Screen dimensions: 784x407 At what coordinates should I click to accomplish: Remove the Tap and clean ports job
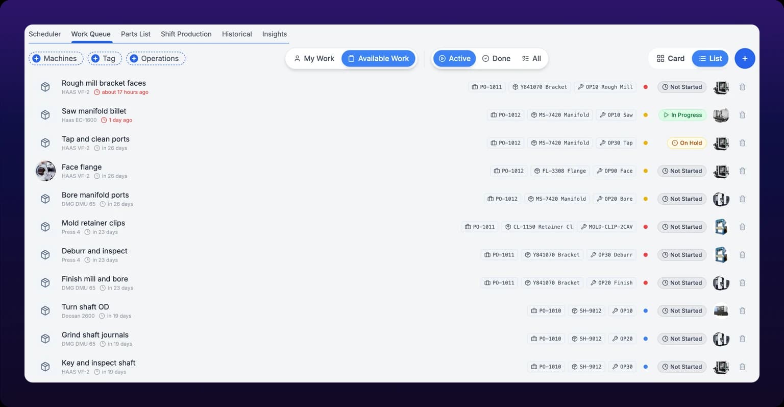click(x=742, y=143)
